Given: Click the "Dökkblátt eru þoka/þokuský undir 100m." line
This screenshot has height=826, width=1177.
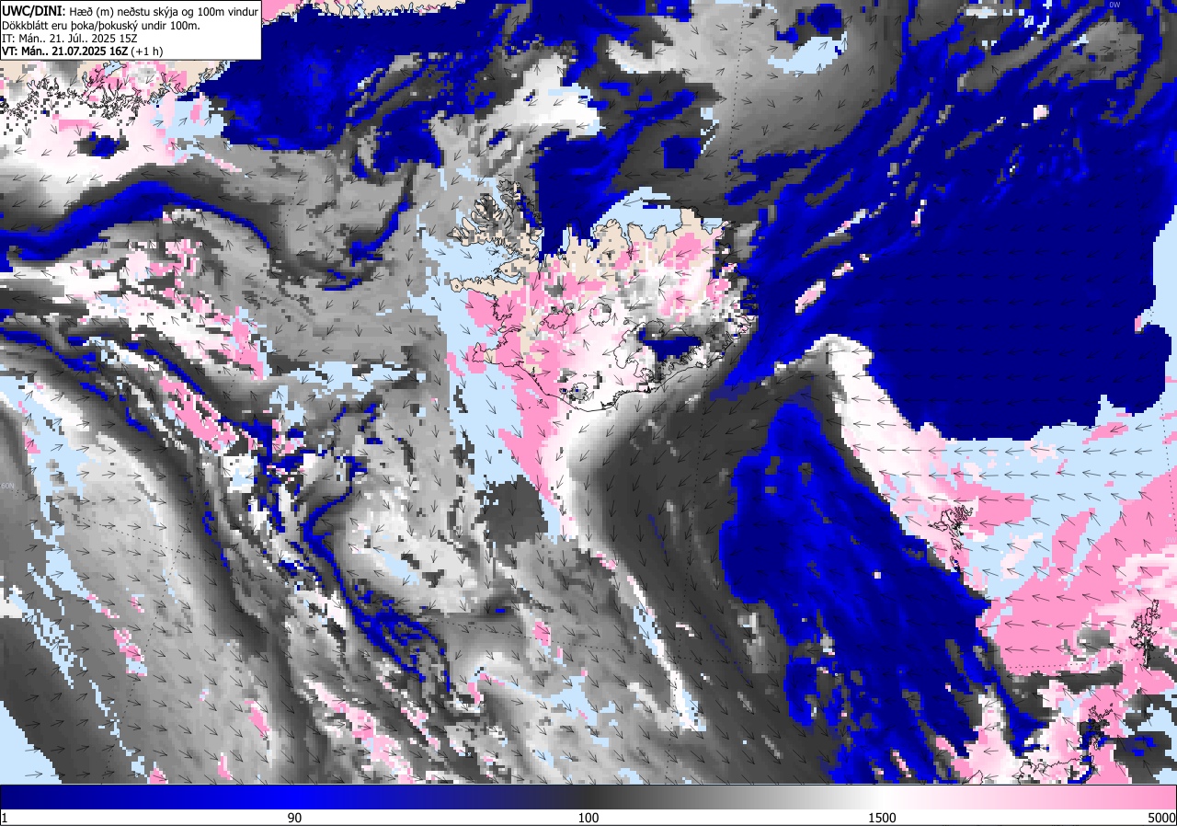Looking at the screenshot, I should pos(101,25).
